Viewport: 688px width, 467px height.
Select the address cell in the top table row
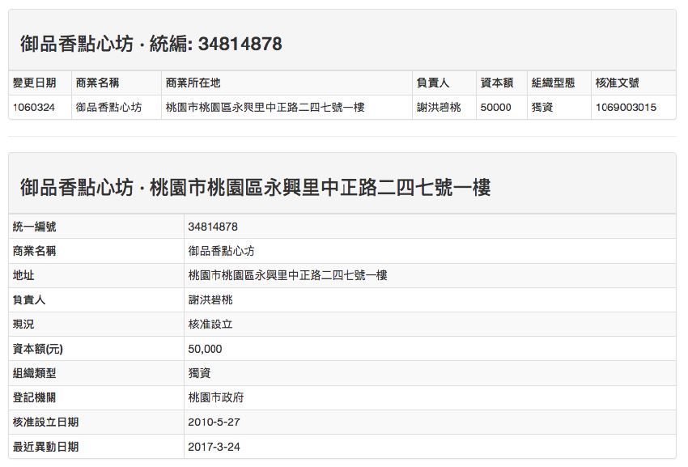pos(265,107)
